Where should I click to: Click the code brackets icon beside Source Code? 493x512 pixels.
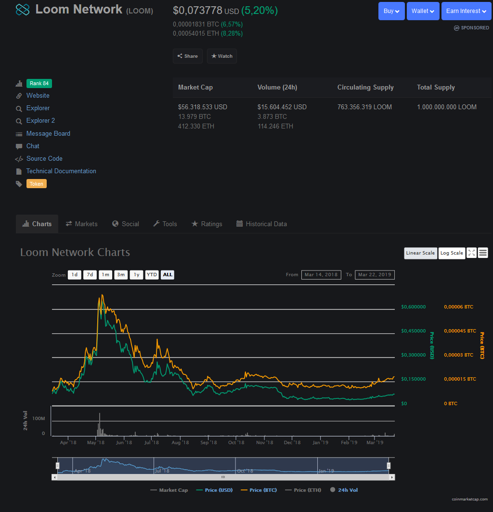pos(19,159)
